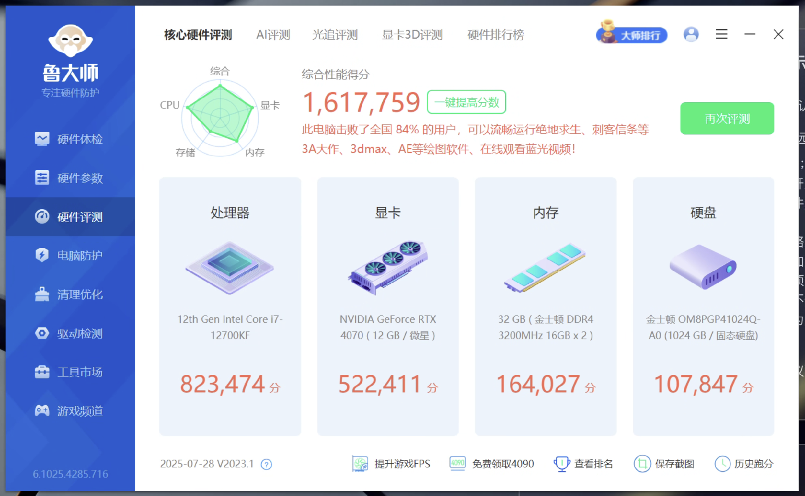Switch to 光追评测 tab

335,35
